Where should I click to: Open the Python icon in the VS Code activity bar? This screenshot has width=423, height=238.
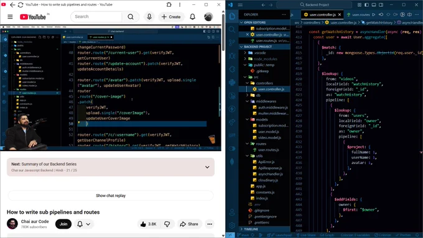coord(232,82)
